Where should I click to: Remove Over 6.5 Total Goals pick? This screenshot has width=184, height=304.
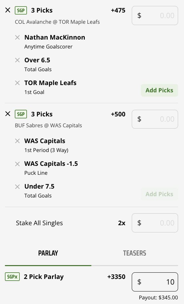point(17,60)
